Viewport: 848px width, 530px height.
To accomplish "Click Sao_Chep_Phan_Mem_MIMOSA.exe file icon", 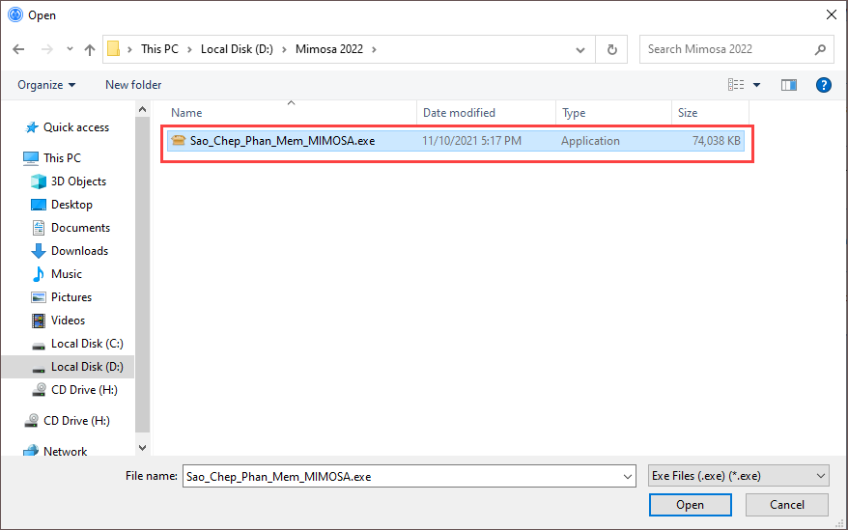I will pos(178,141).
